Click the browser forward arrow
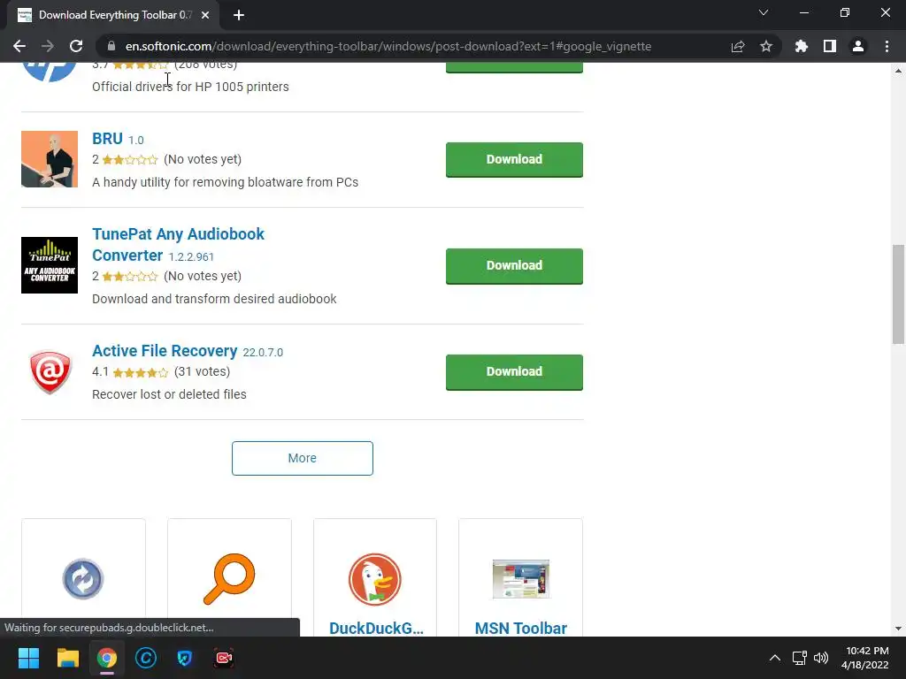The width and height of the screenshot is (906, 679). (48, 46)
